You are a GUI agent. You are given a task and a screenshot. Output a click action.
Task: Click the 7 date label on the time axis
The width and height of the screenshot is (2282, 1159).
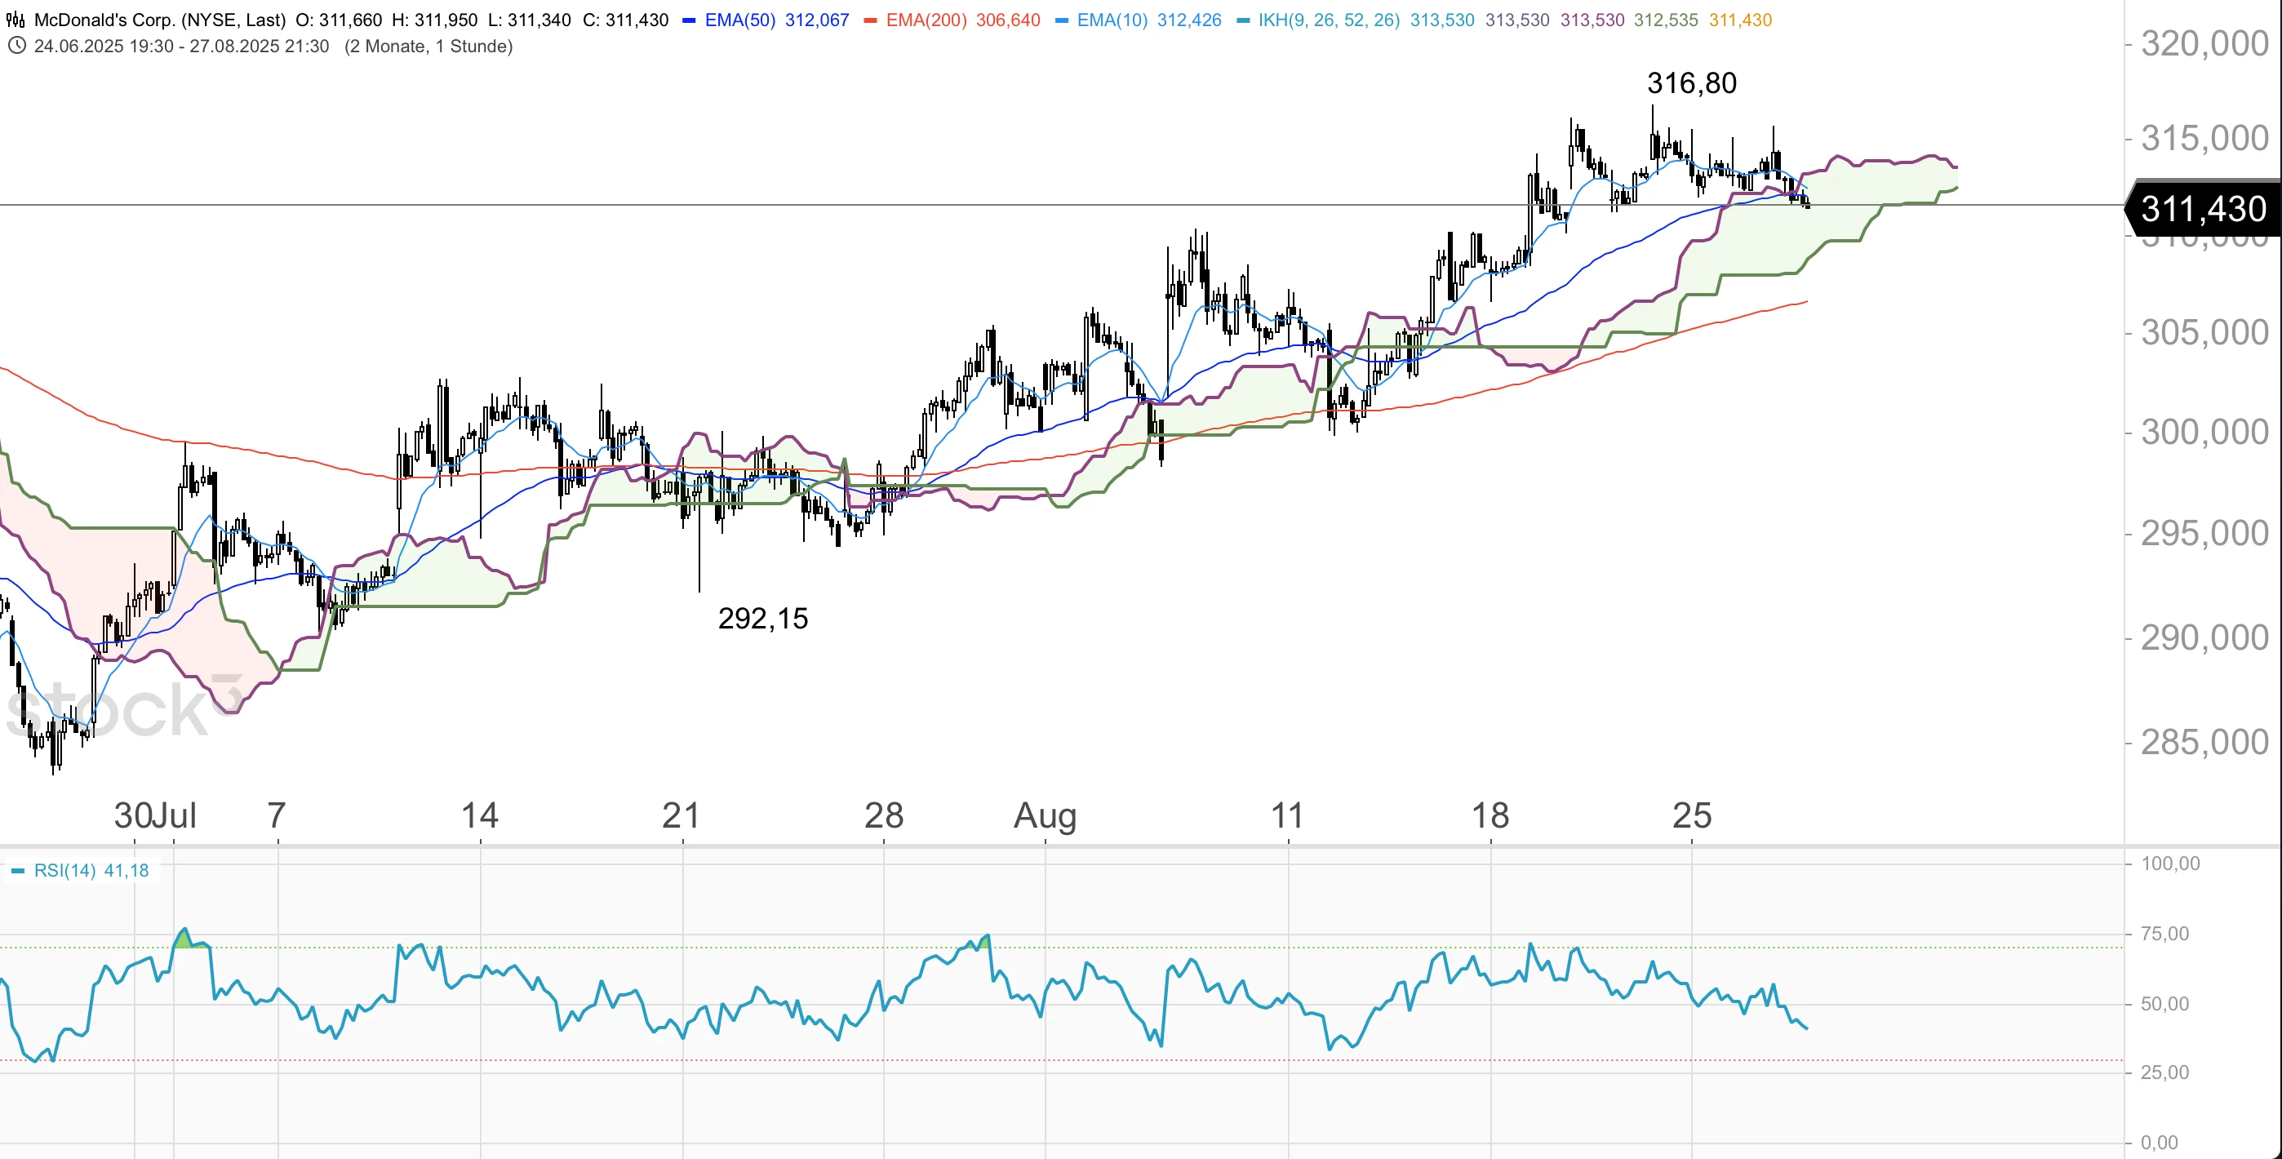[x=277, y=815]
